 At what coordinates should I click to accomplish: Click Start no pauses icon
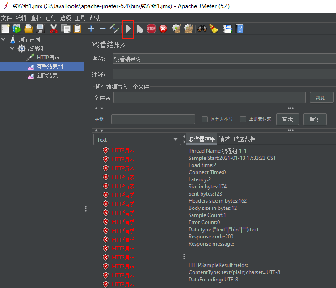[x=139, y=29]
